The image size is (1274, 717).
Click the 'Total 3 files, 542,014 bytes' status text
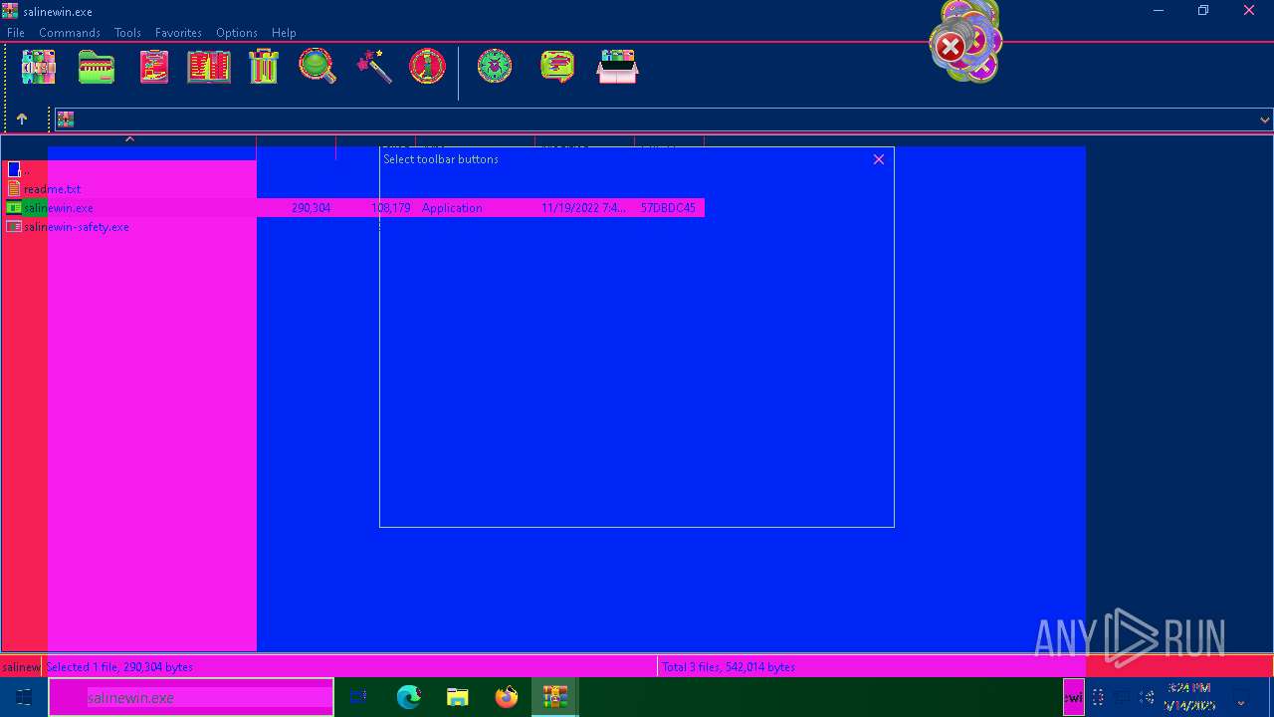click(x=729, y=667)
